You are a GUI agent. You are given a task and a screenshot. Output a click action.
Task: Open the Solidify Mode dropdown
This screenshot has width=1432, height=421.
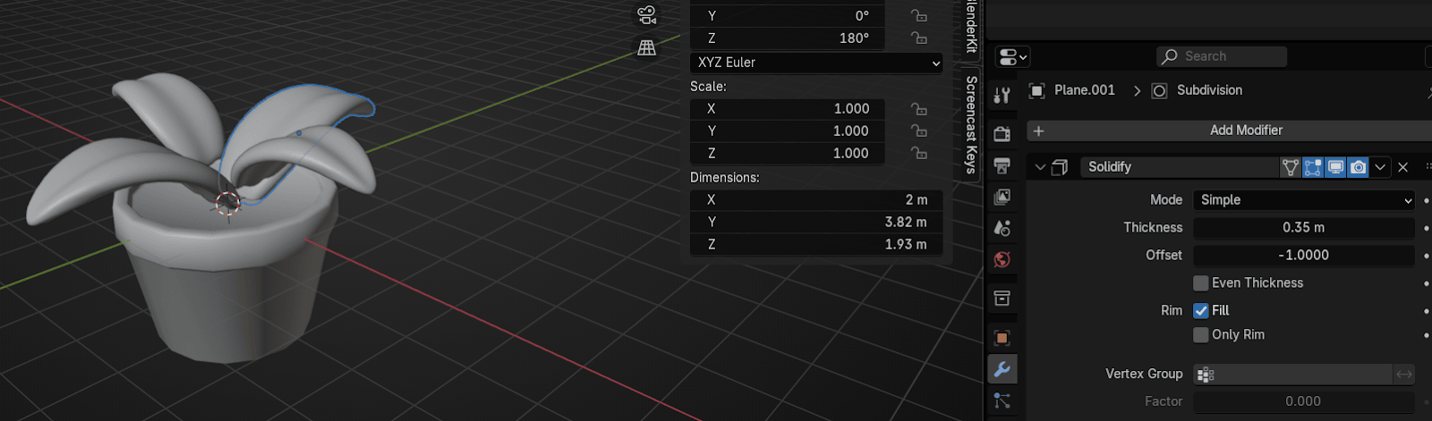[x=1304, y=200]
